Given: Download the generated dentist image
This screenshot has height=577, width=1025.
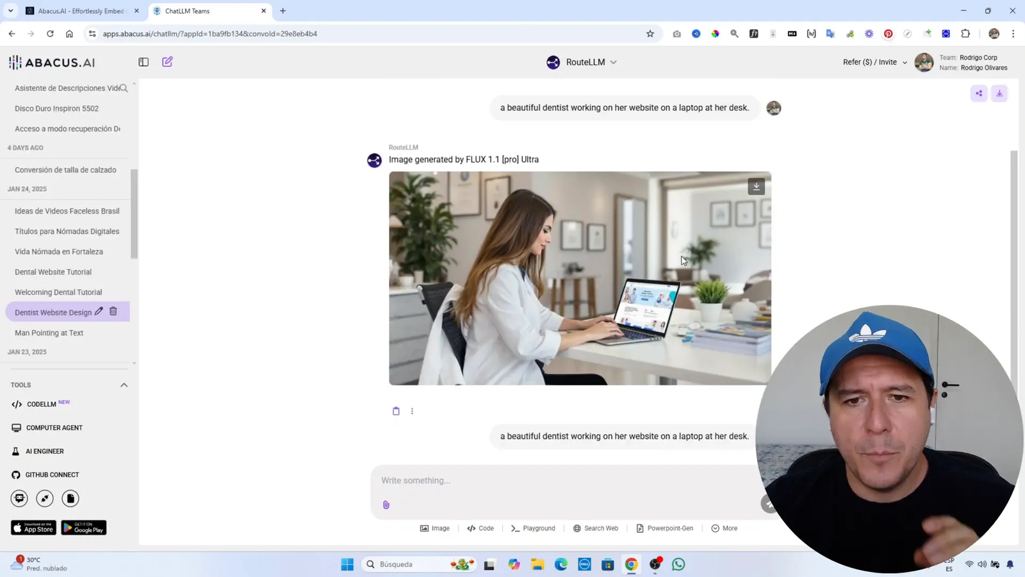Looking at the screenshot, I should [756, 186].
